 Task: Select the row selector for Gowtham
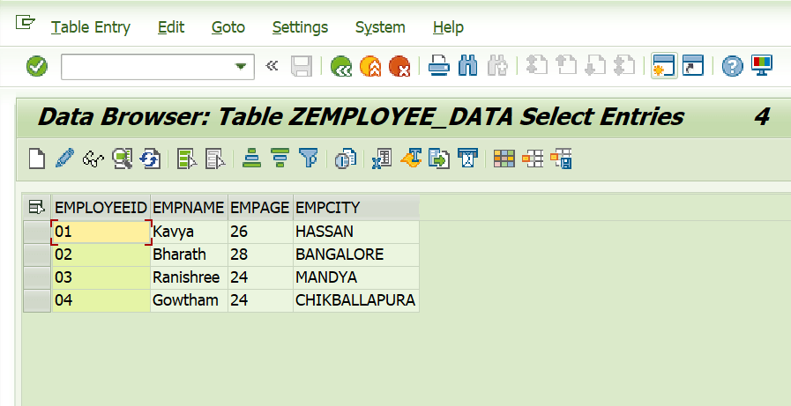click(x=37, y=300)
